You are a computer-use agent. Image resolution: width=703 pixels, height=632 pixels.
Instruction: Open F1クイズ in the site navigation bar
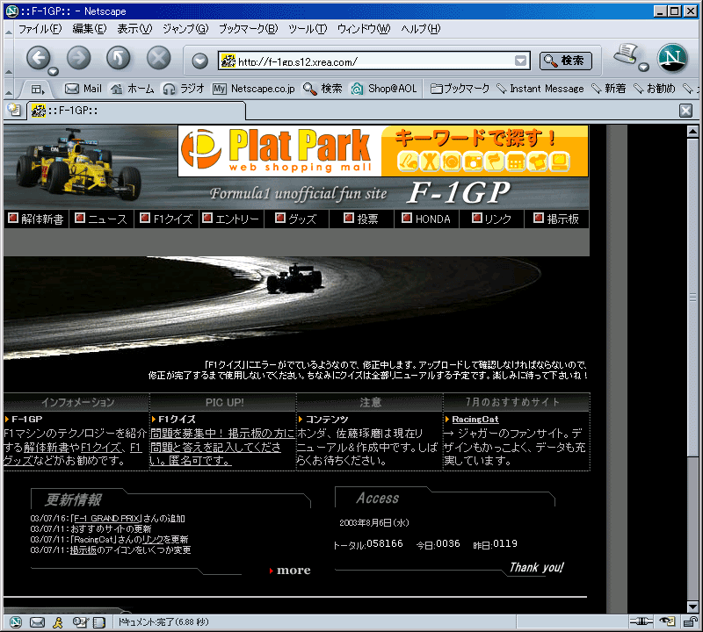point(166,219)
